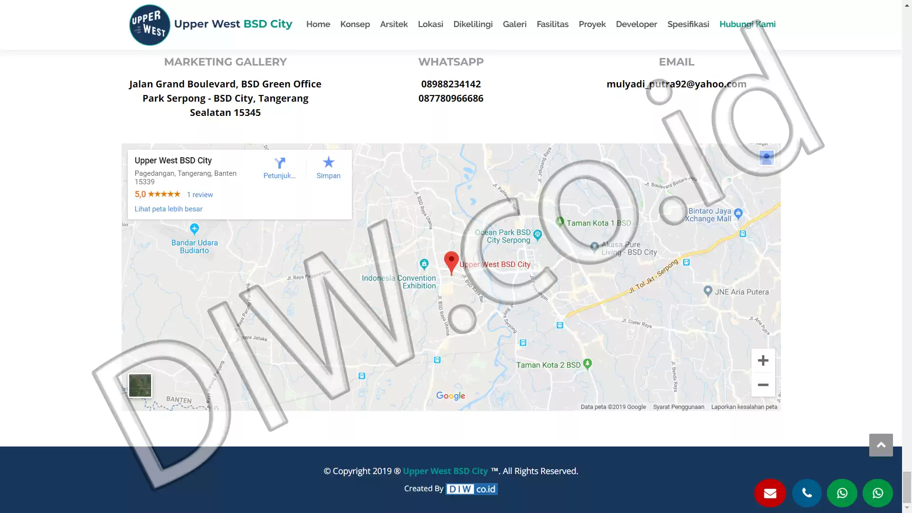This screenshot has width=912, height=513.
Task: Zoom in on the map
Action: click(x=763, y=361)
